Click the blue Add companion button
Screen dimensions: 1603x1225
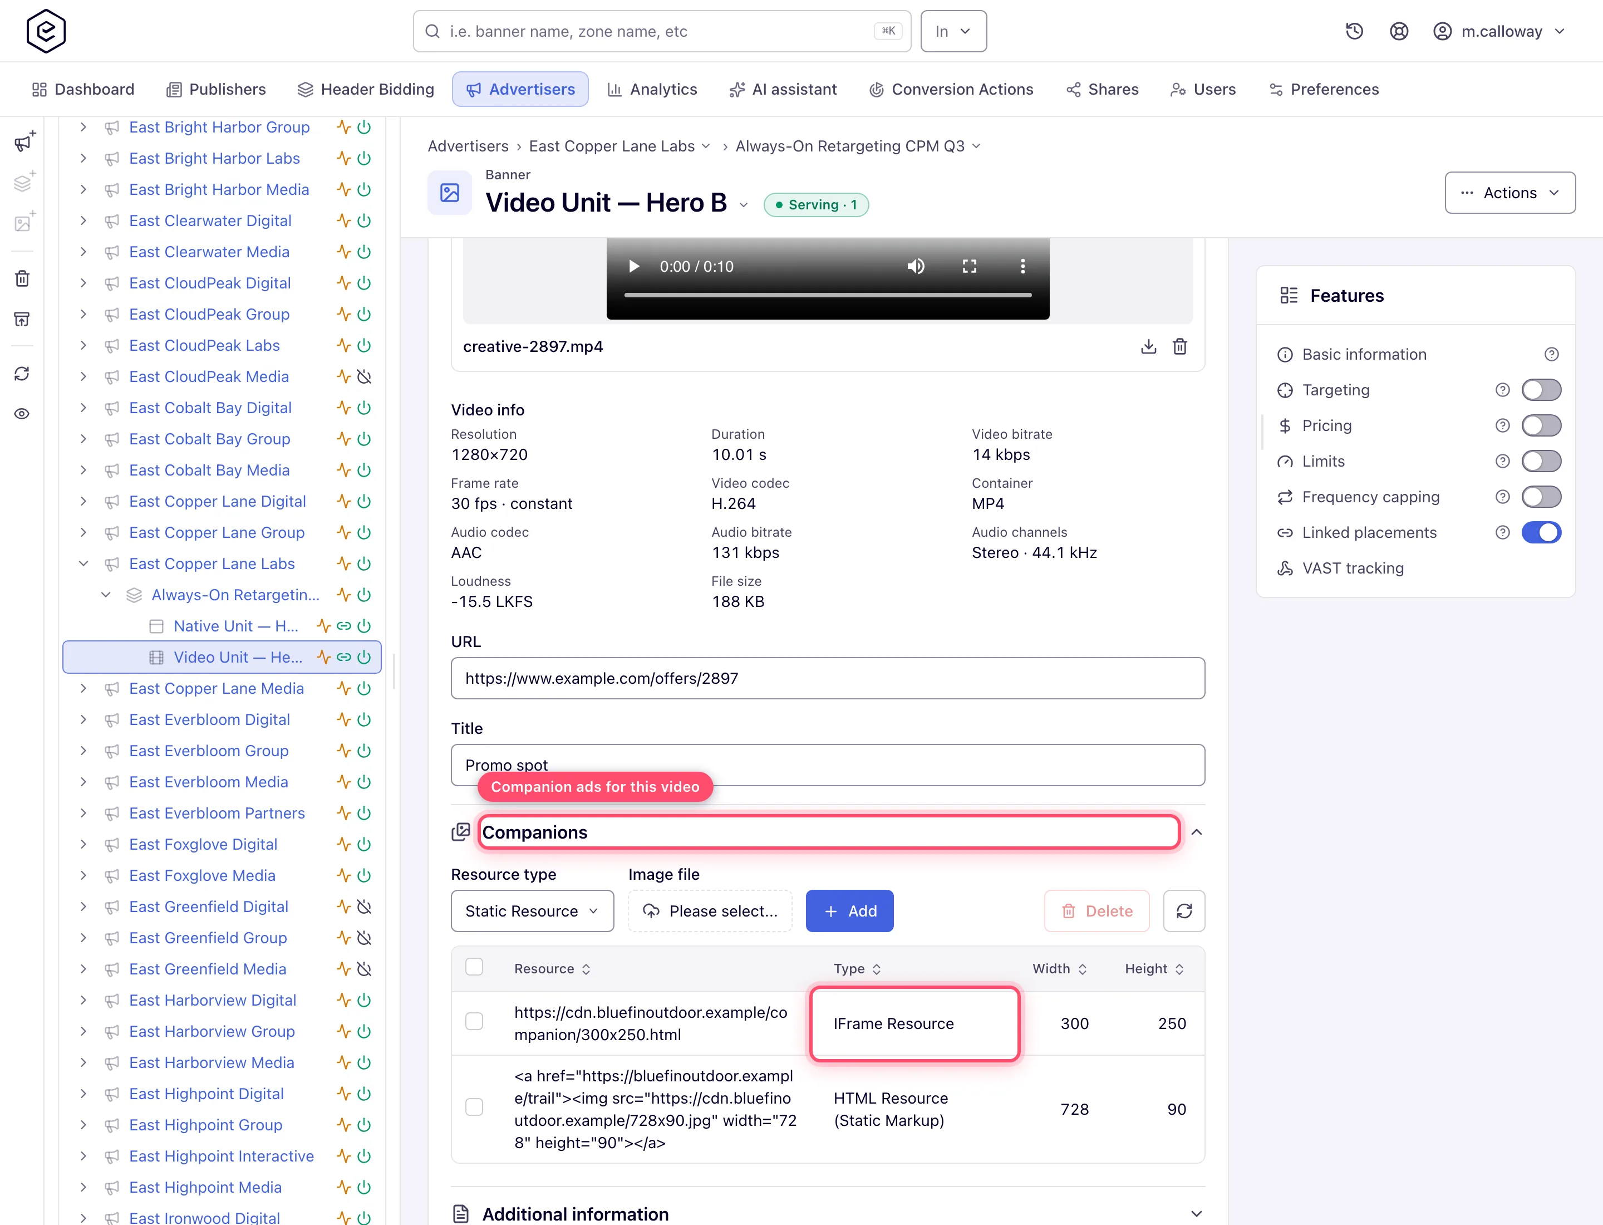[x=849, y=911]
